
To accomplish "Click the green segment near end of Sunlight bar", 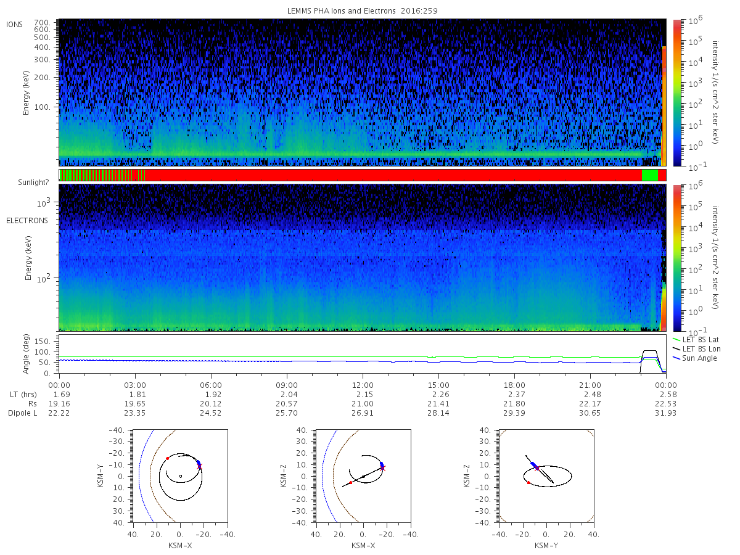I will [x=650, y=175].
